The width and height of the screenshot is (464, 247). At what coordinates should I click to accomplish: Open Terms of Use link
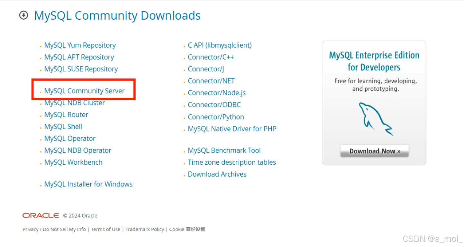coord(105,229)
